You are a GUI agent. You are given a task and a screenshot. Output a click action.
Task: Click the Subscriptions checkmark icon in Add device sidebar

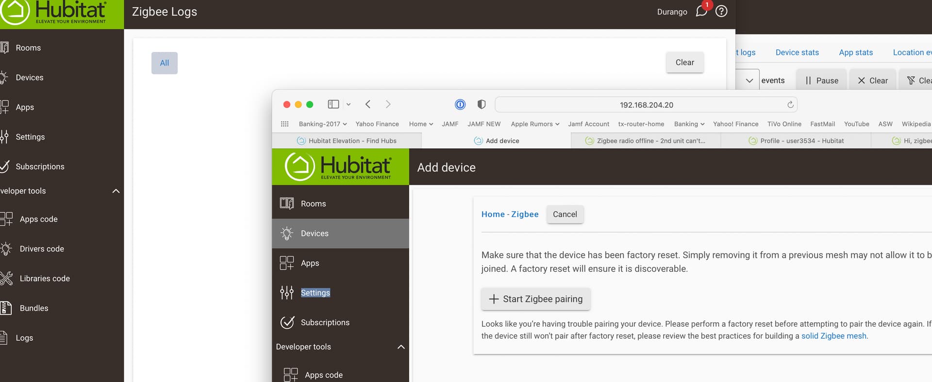pyautogui.click(x=287, y=322)
